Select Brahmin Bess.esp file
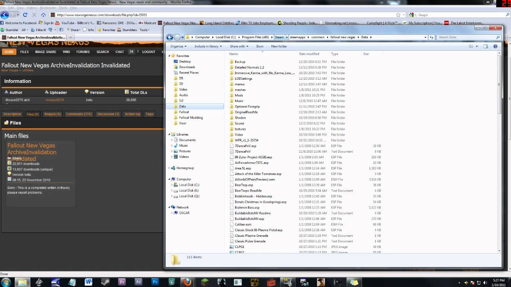Screen dimensions: 511x287 (x=247, y=207)
